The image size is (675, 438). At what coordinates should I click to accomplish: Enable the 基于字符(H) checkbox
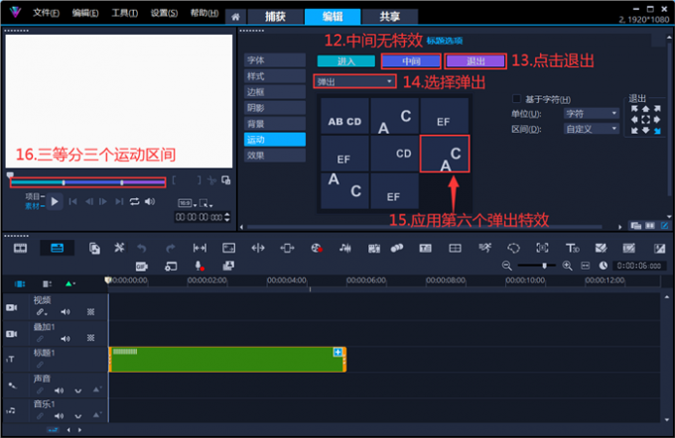point(516,99)
